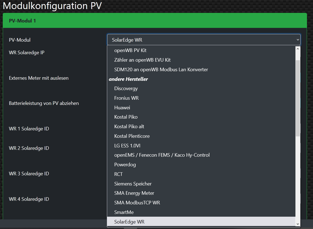This screenshot has height=229, width=313.
Task: Choose Huawei as PV module
Action: pyautogui.click(x=122, y=108)
